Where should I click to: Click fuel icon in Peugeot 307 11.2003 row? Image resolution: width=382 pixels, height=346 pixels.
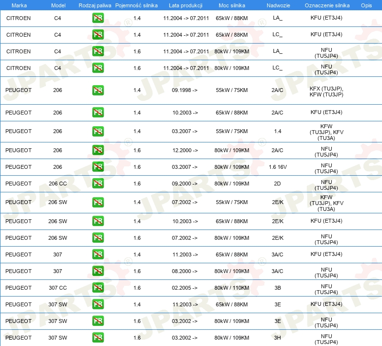pyautogui.click(x=98, y=254)
